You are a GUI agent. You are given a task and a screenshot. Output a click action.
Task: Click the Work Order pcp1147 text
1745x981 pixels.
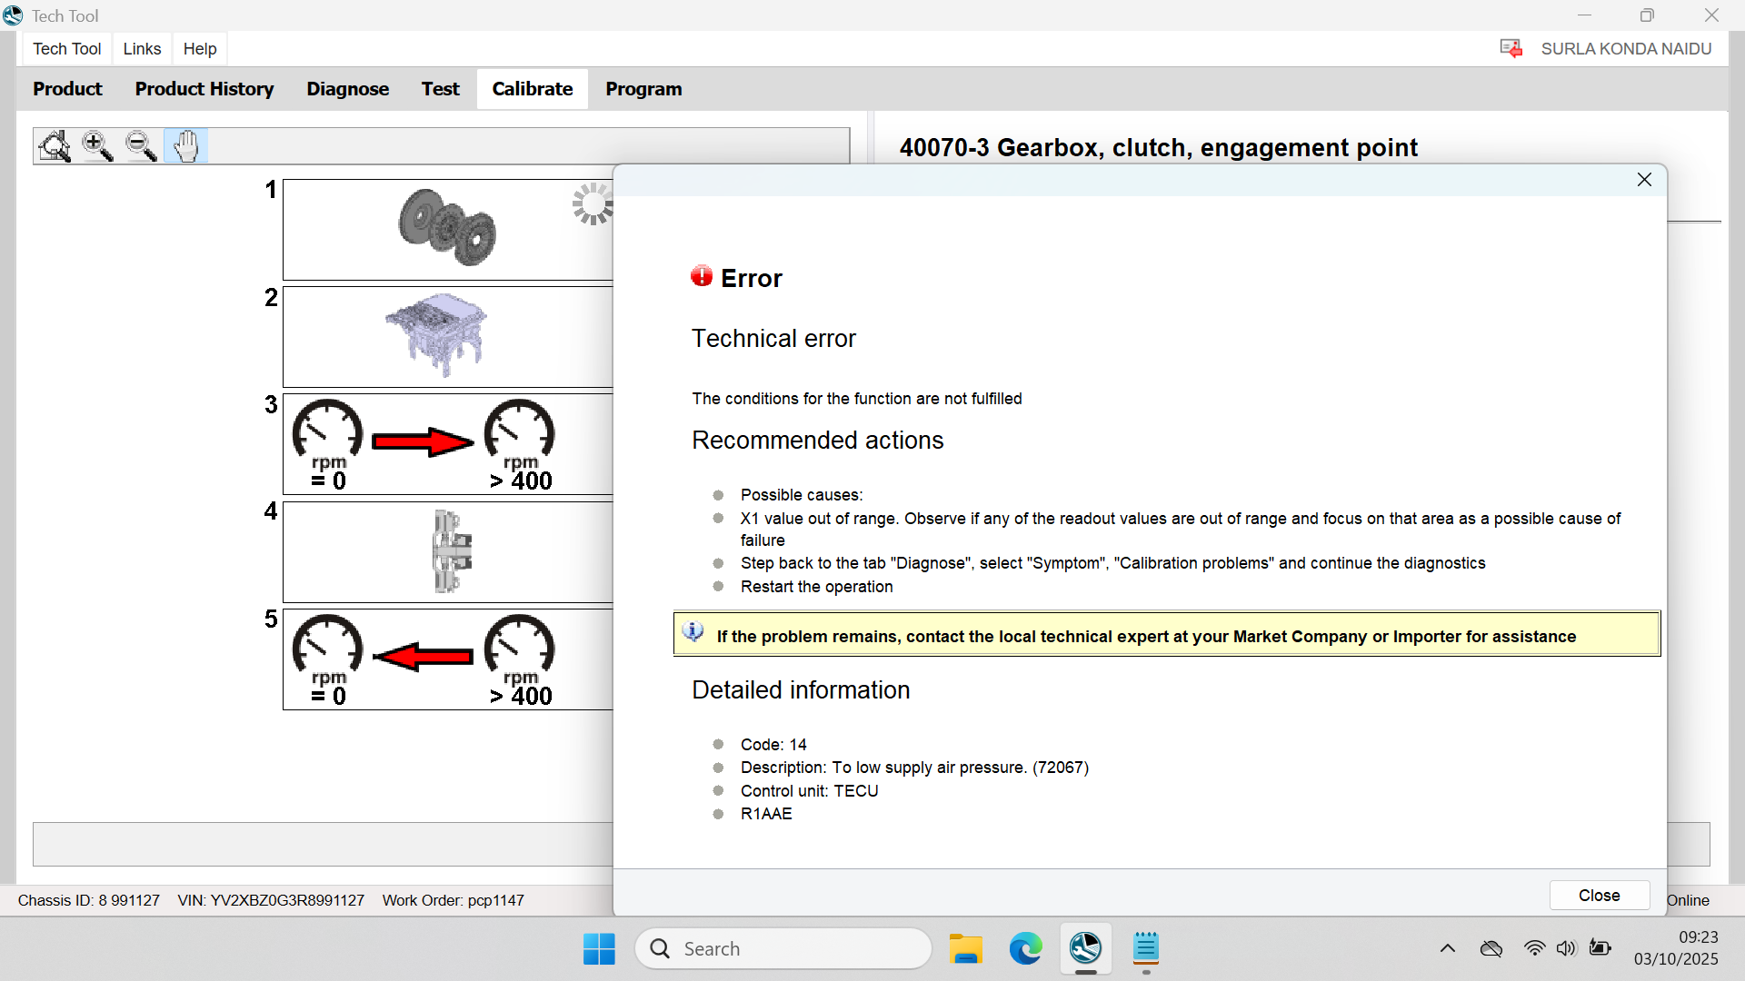(453, 900)
